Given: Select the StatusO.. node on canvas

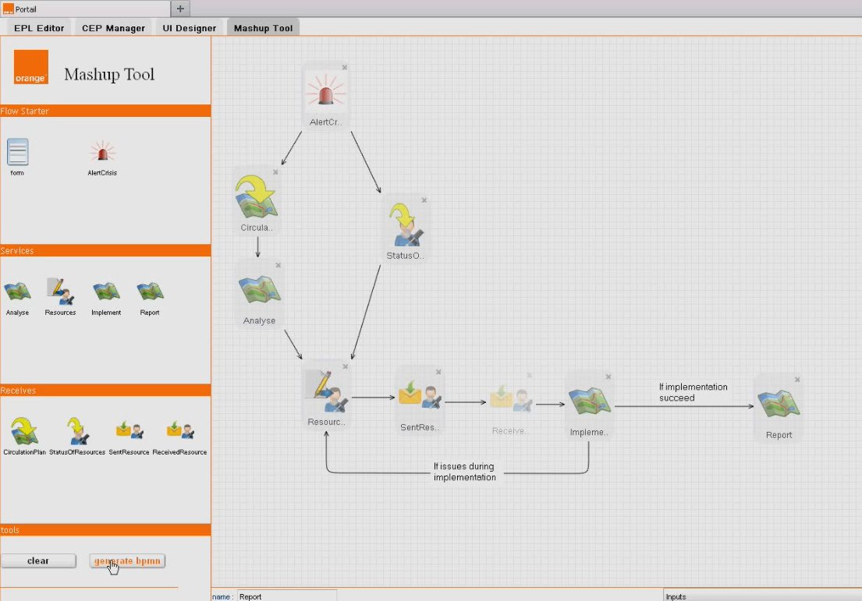Looking at the screenshot, I should point(405,228).
